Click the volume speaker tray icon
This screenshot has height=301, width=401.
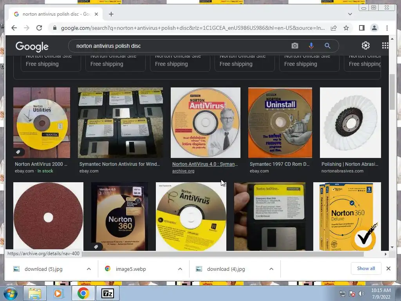(361, 294)
